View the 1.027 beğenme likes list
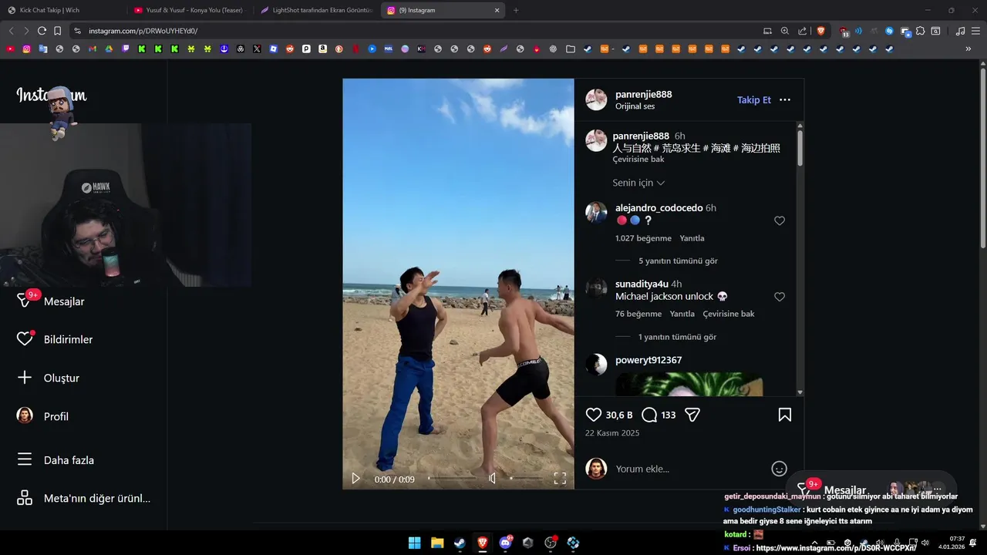The image size is (987, 555). click(643, 238)
